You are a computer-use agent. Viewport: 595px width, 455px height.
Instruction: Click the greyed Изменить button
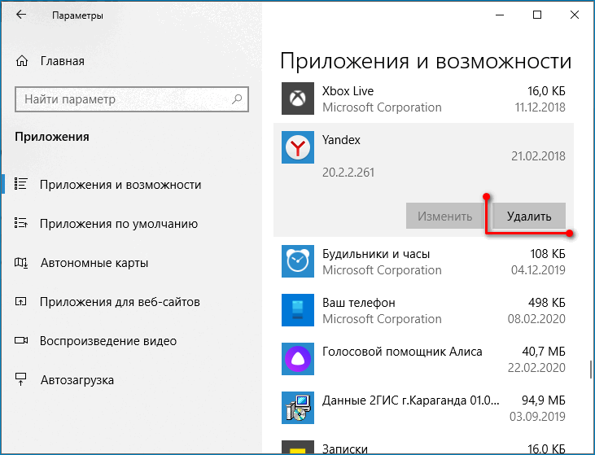click(445, 217)
